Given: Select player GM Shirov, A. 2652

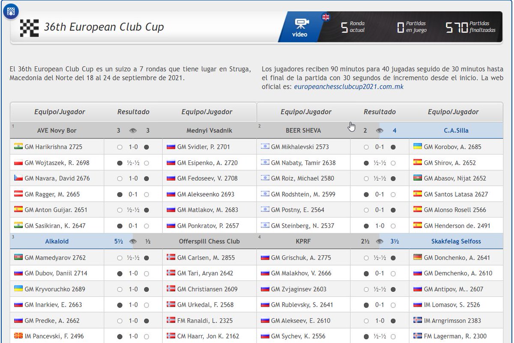Looking at the screenshot, I should [450, 163].
